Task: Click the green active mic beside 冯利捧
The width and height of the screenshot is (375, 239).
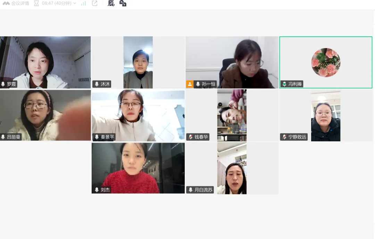Action: pyautogui.click(x=285, y=83)
